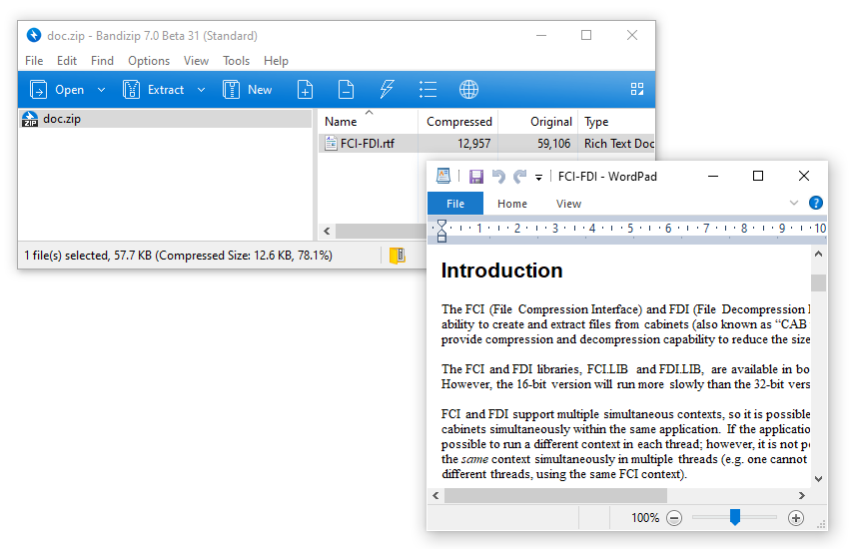Image resolution: width=849 pixels, height=549 pixels.
Task: Click the Undo arrow in WordPad
Action: pos(498,177)
